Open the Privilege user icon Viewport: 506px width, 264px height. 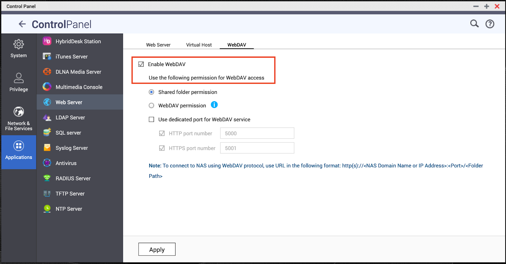(x=19, y=78)
